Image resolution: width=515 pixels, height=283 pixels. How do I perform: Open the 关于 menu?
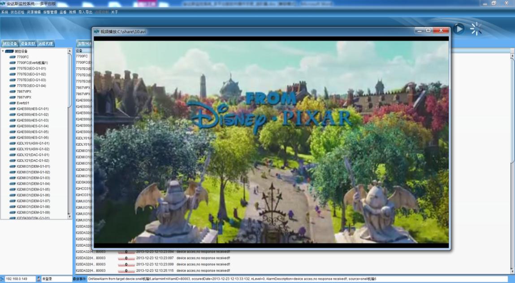tap(114, 12)
